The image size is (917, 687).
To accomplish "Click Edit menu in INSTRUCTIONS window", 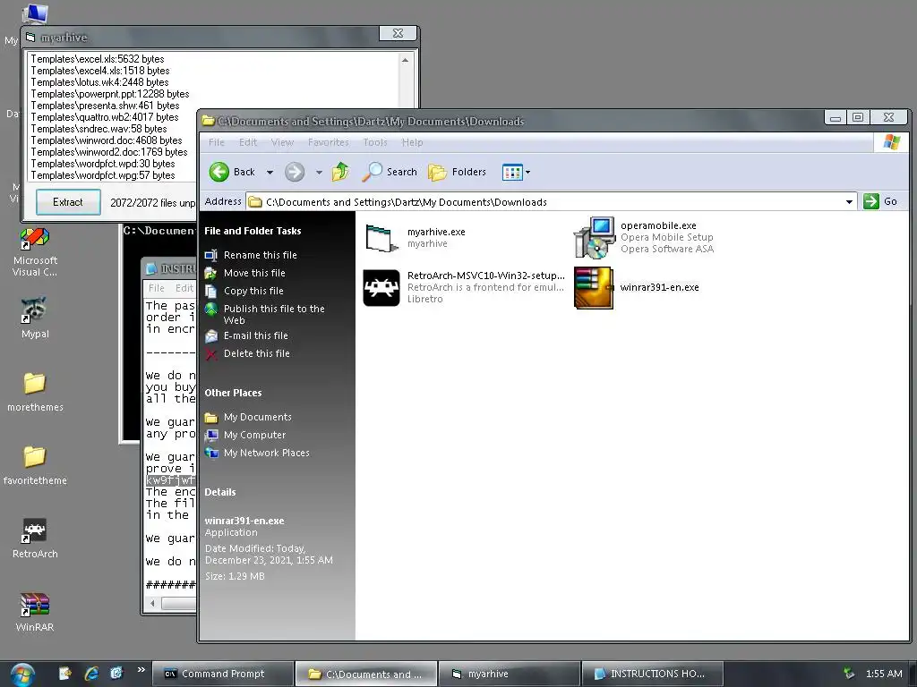I will [x=184, y=288].
